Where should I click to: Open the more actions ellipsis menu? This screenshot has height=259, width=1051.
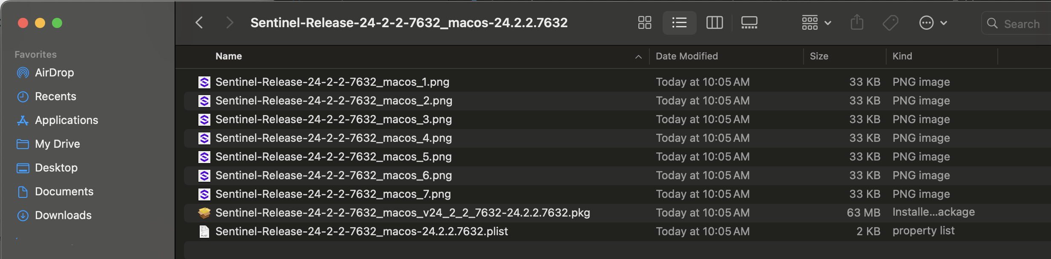933,23
